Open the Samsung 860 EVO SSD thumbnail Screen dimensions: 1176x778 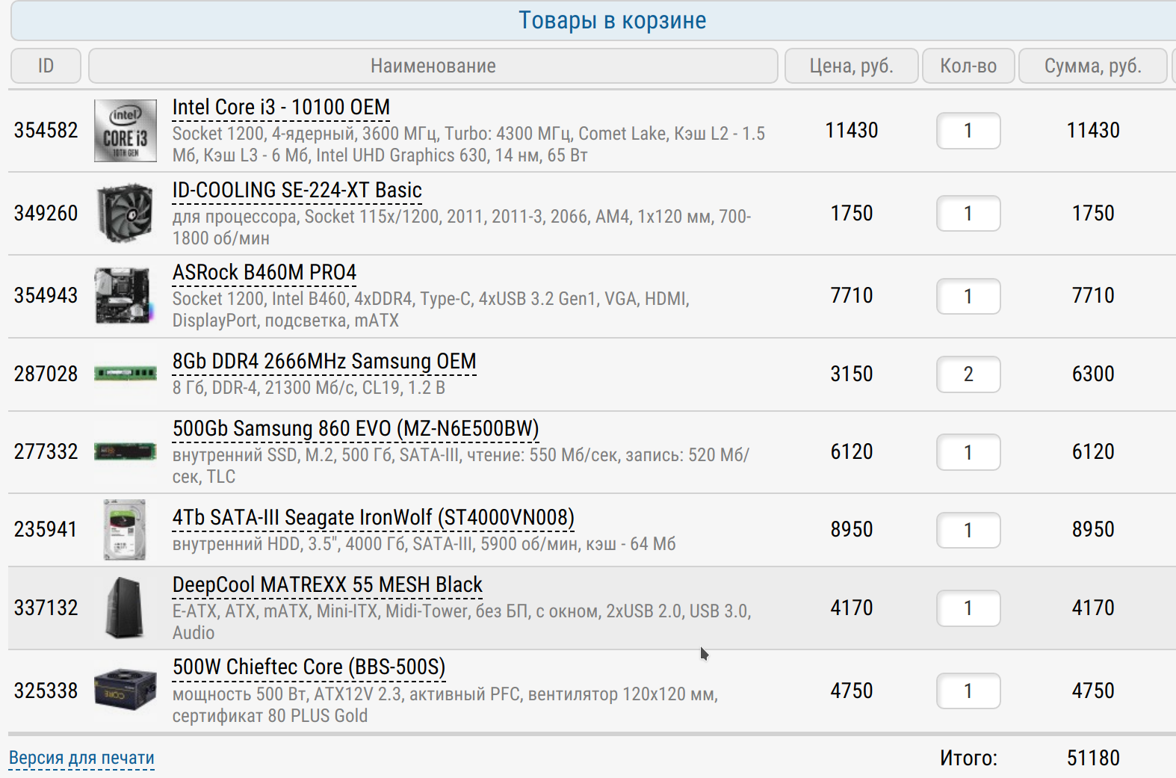coord(126,451)
